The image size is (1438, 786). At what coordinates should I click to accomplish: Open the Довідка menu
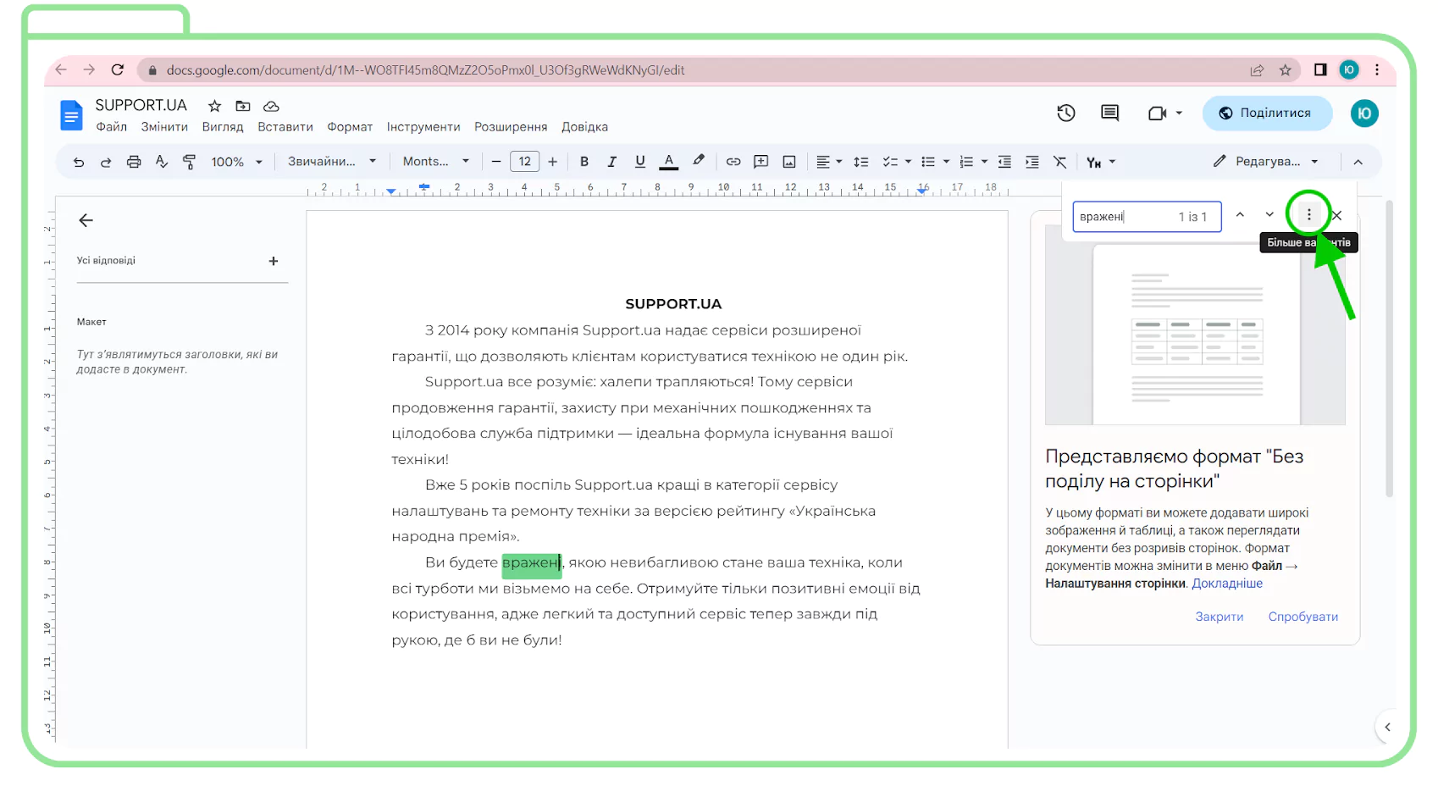pyautogui.click(x=584, y=127)
